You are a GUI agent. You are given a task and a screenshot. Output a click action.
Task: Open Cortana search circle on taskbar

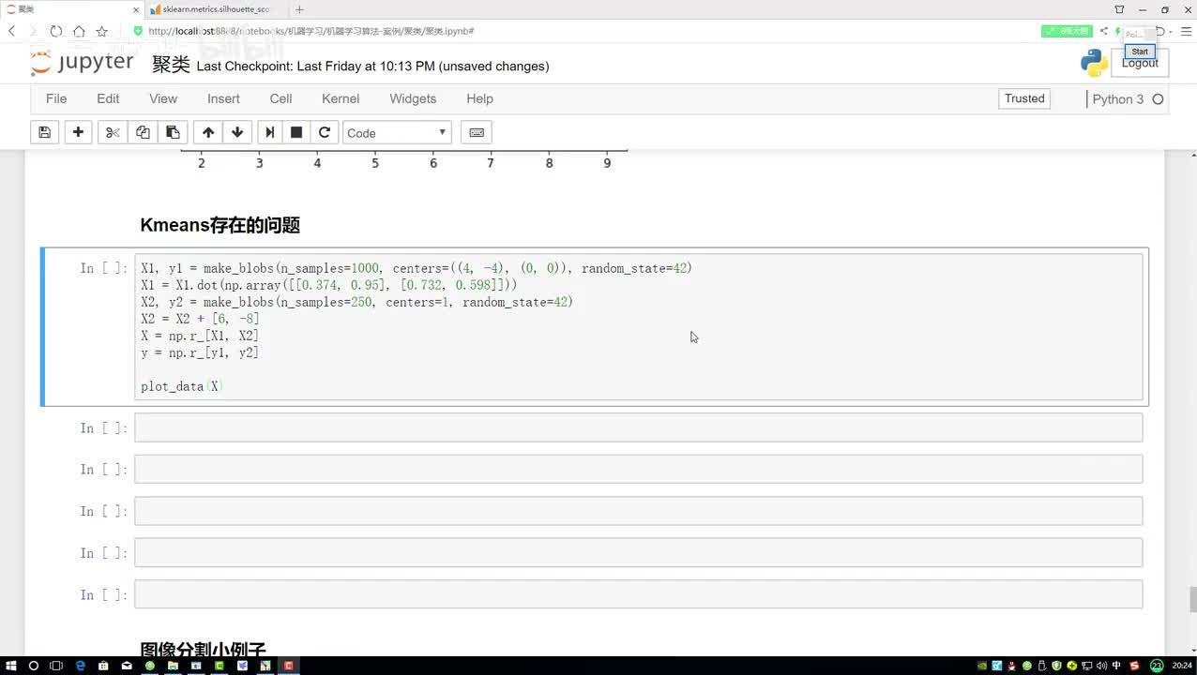coord(33,666)
